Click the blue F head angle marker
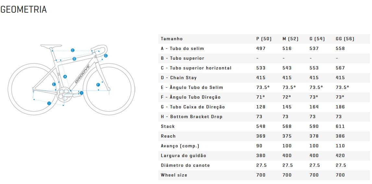372x184 pixels. tap(98, 85)
